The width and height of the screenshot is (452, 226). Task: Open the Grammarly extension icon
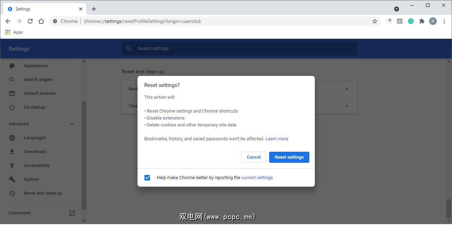pyautogui.click(x=411, y=21)
